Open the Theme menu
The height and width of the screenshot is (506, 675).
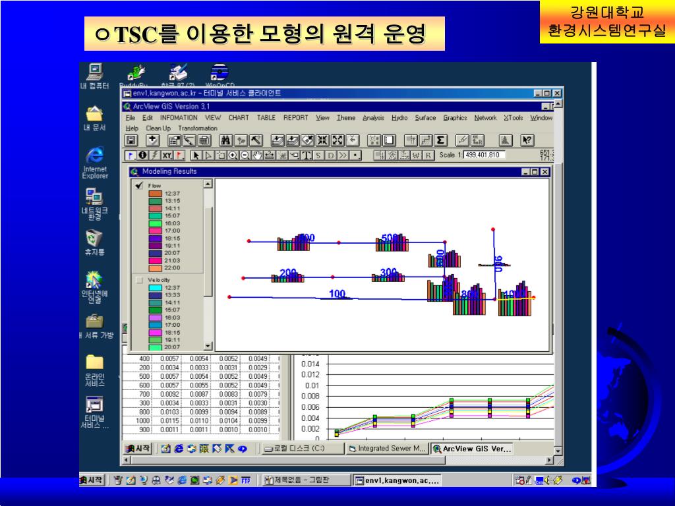coord(346,117)
